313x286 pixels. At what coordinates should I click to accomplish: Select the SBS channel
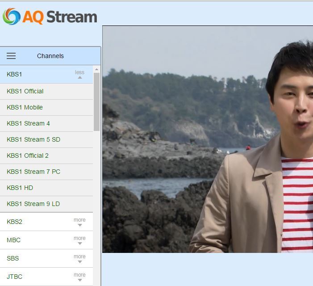pos(46,258)
